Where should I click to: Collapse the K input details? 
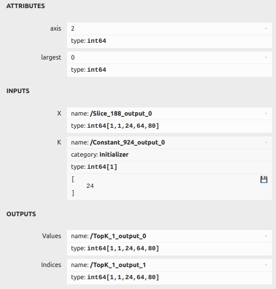266,142
